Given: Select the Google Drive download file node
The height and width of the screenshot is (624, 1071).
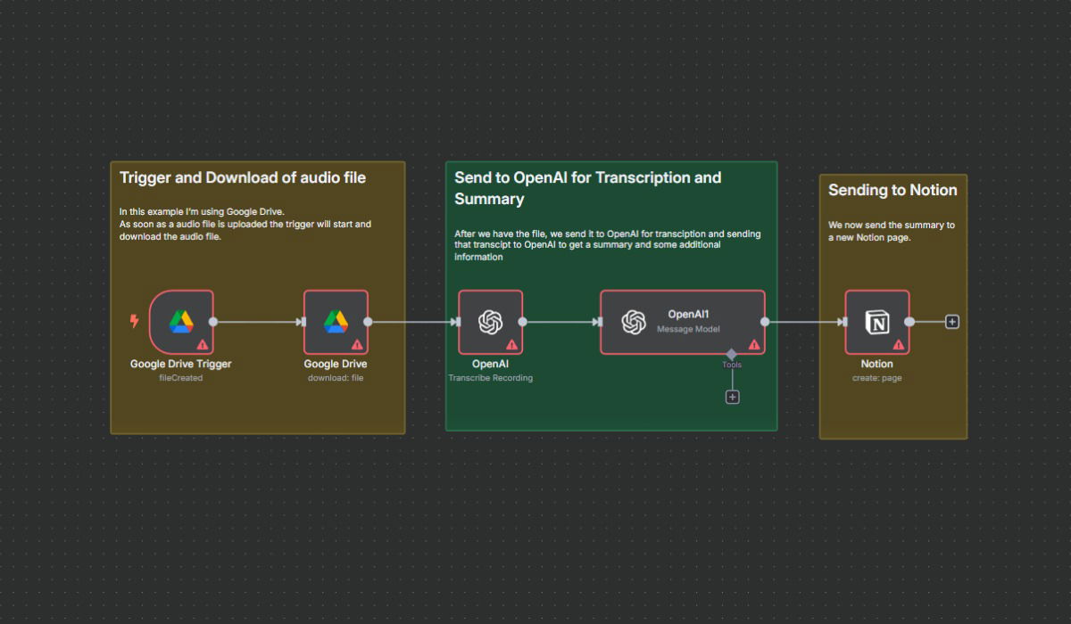Looking at the screenshot, I should tap(336, 322).
